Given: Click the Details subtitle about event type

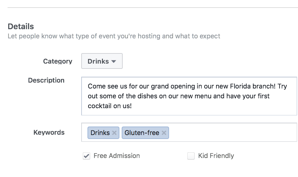Looking at the screenshot, I should (114, 36).
